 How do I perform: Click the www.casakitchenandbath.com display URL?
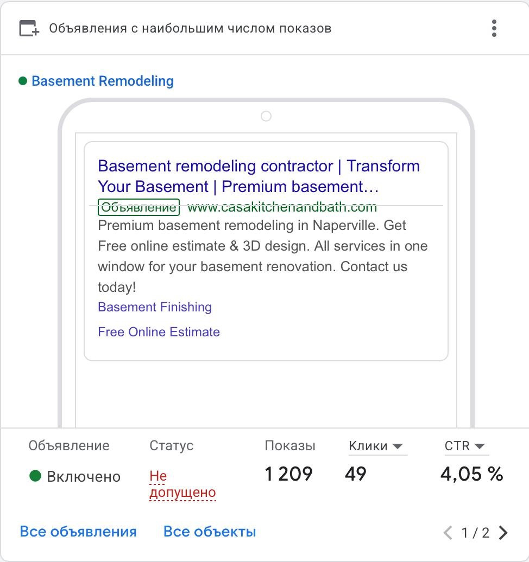[282, 207]
